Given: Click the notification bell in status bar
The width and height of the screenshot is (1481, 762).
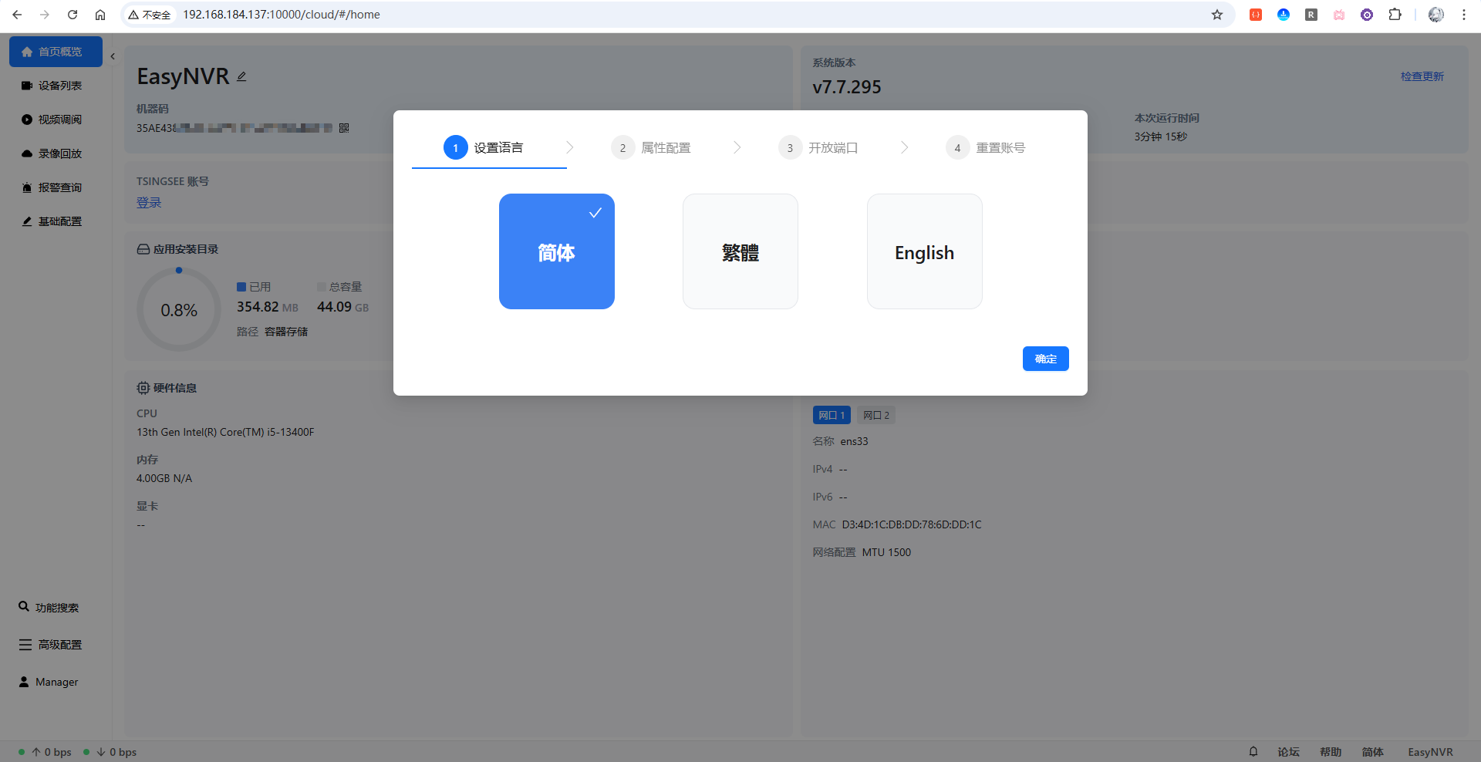Looking at the screenshot, I should point(1253,751).
